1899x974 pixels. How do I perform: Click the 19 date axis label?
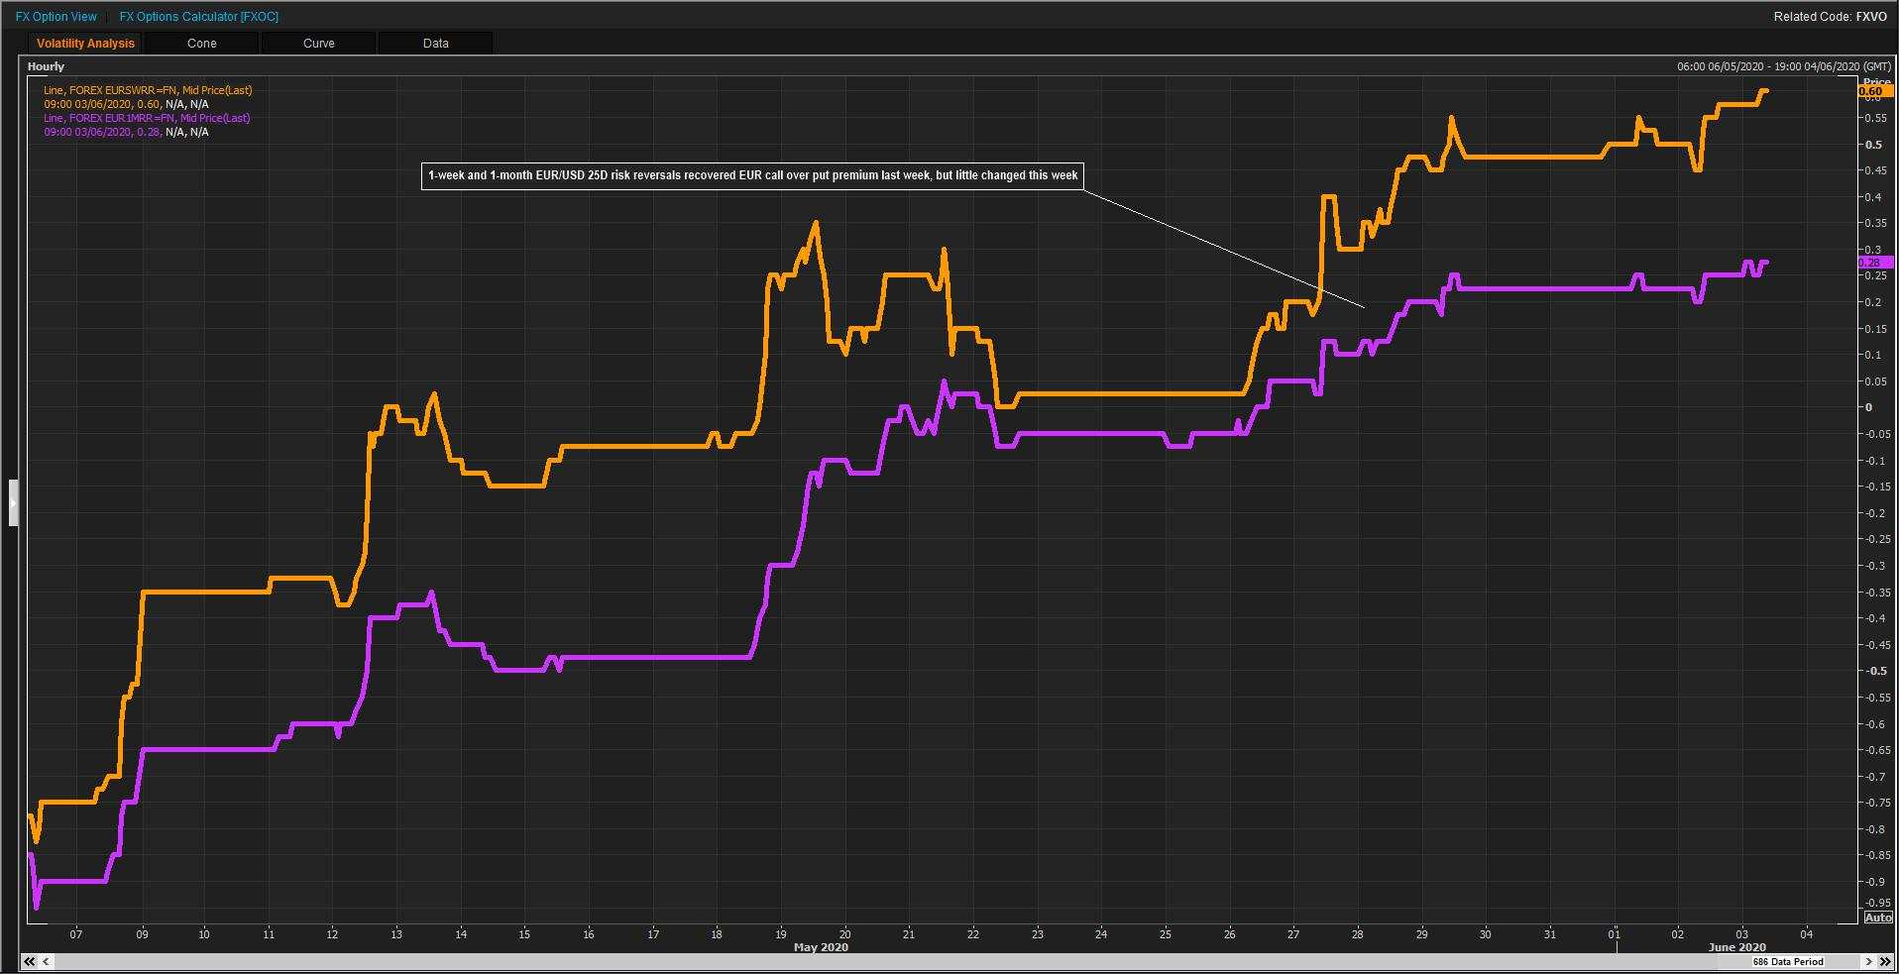click(x=781, y=933)
